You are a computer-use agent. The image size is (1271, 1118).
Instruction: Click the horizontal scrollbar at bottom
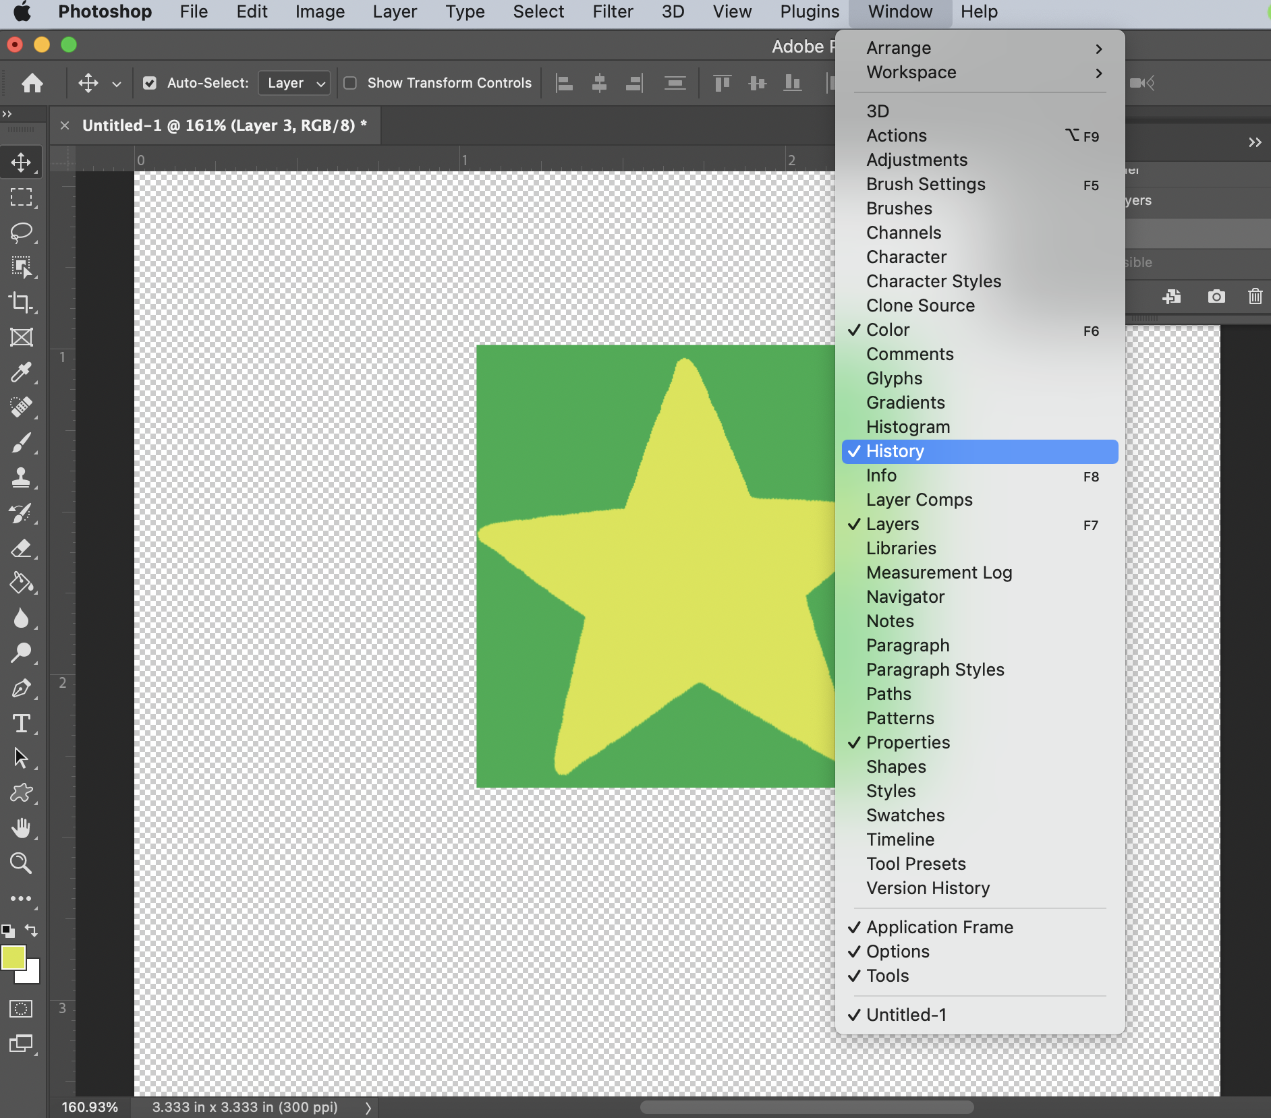point(806,1107)
